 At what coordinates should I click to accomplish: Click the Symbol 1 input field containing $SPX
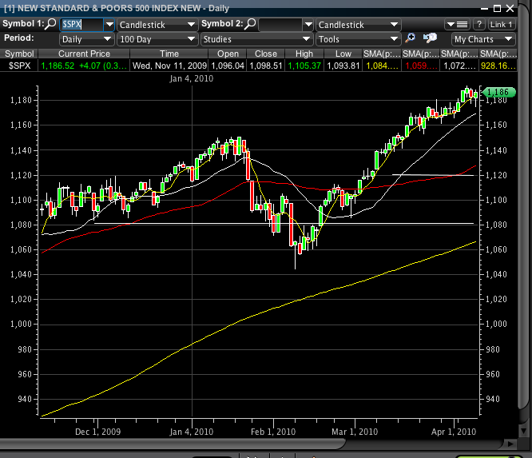pos(81,25)
